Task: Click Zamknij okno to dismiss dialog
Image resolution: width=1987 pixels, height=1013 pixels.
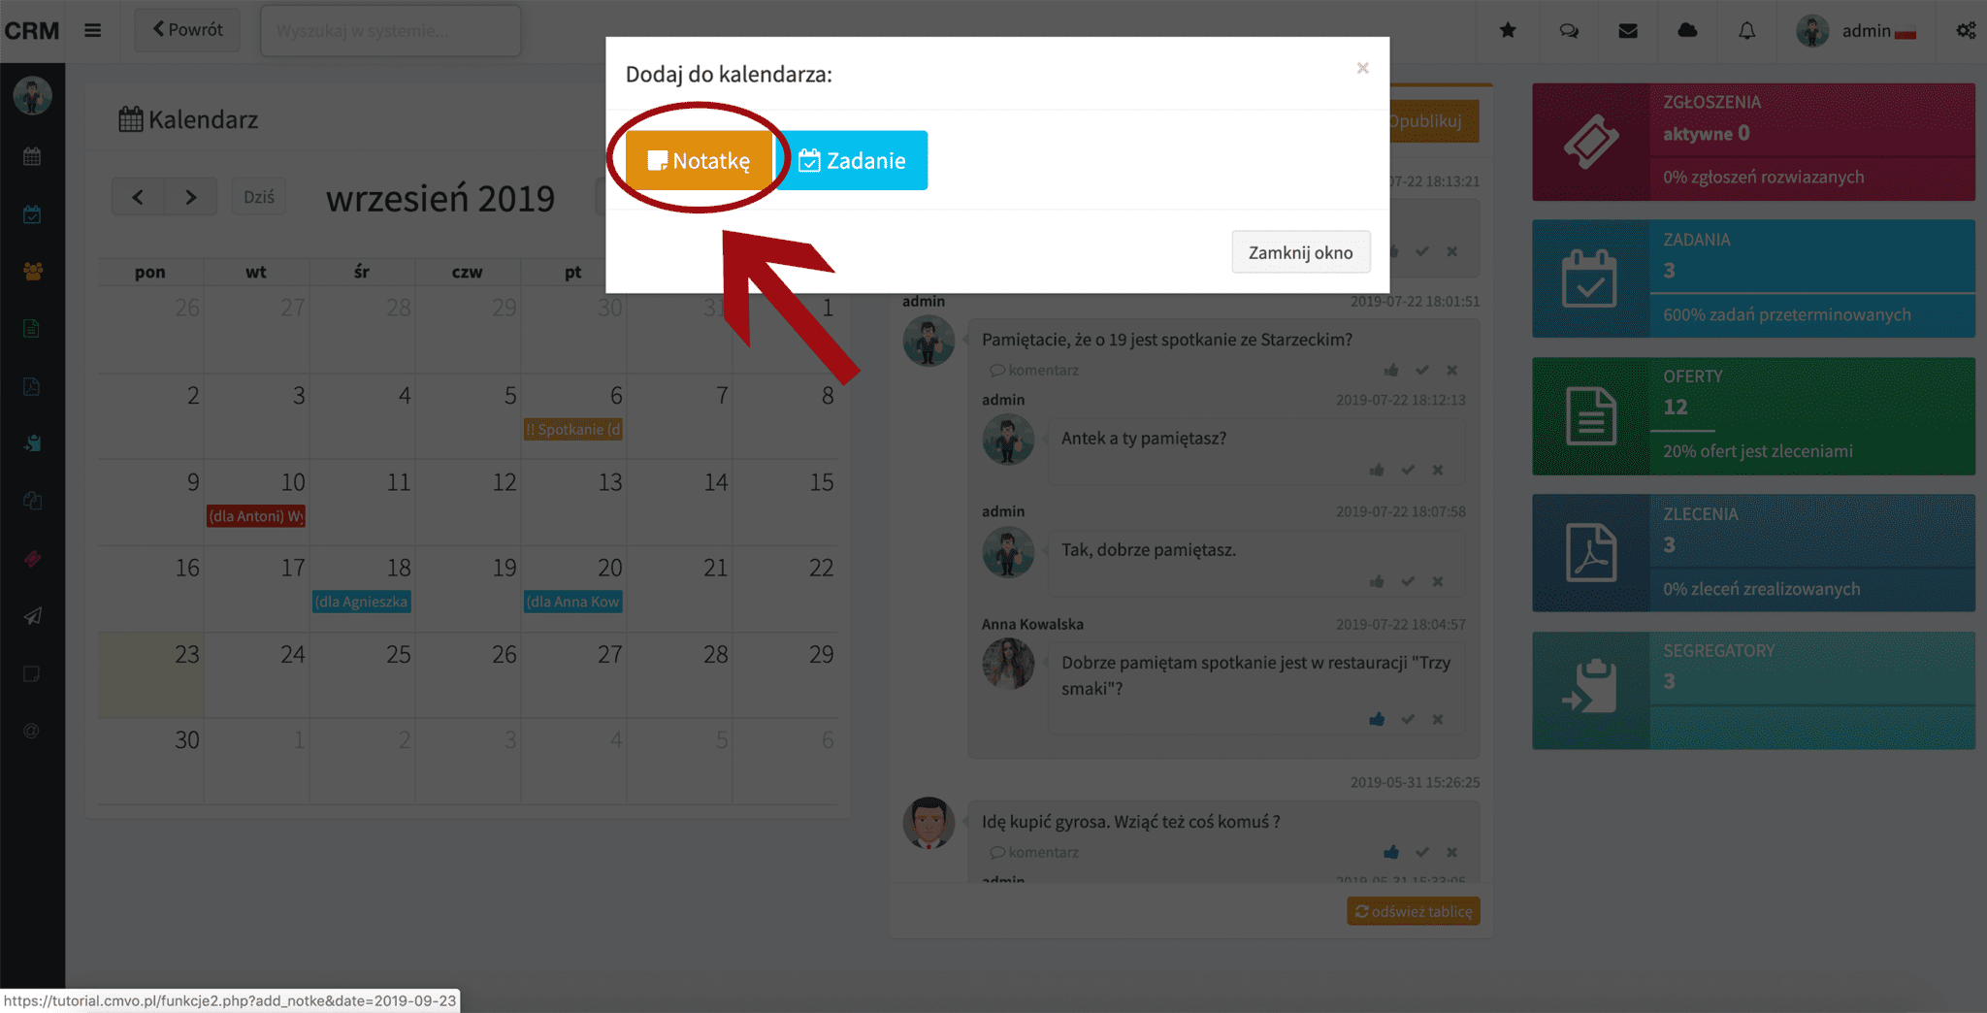Action: tap(1300, 252)
